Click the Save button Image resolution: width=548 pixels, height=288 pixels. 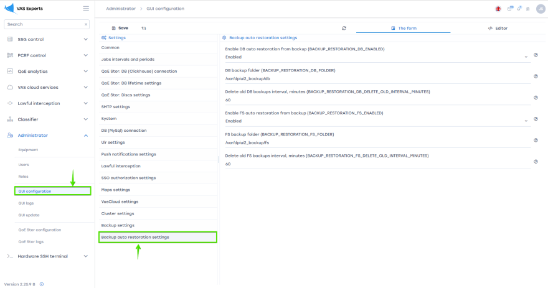[120, 28]
